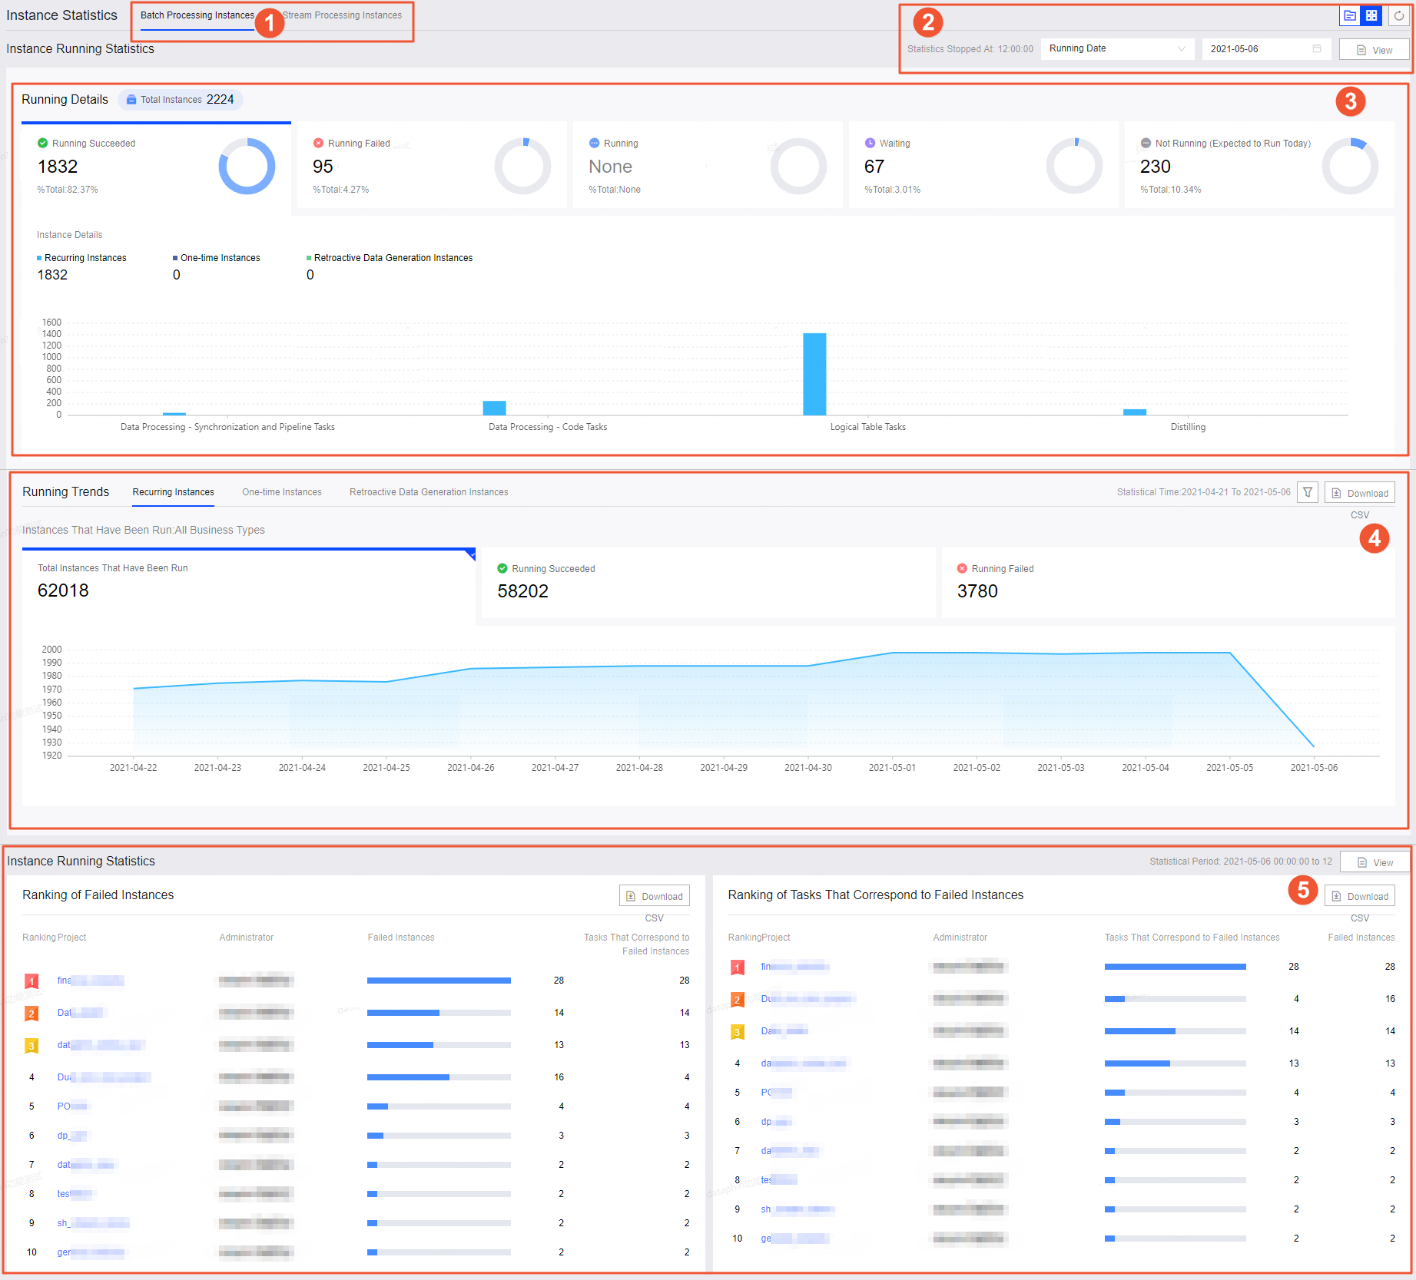
Task: Select the grid view icon
Action: 1371,15
